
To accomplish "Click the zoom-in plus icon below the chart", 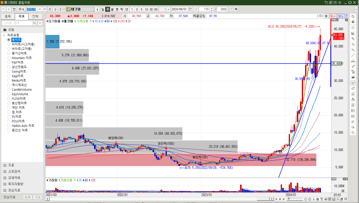I will tap(310, 199).
